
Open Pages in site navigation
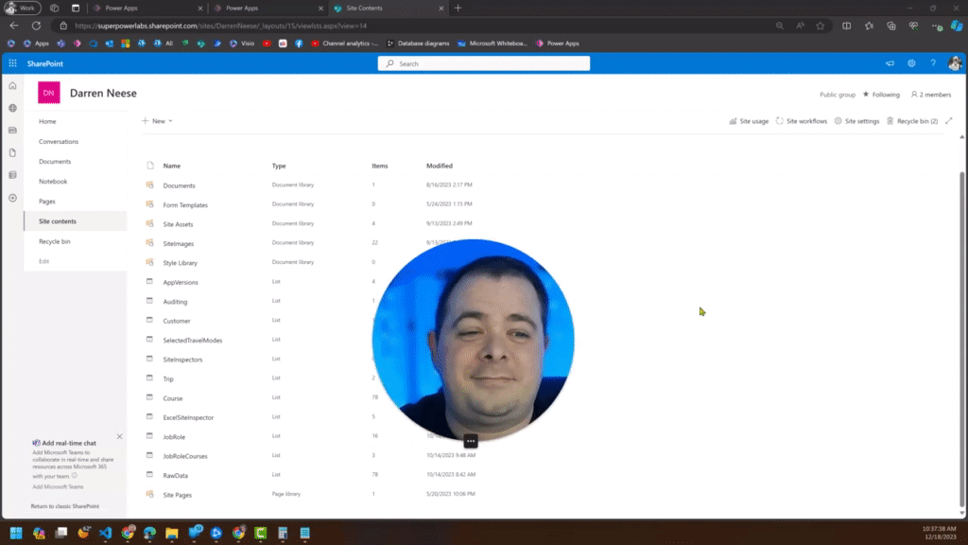pos(47,202)
